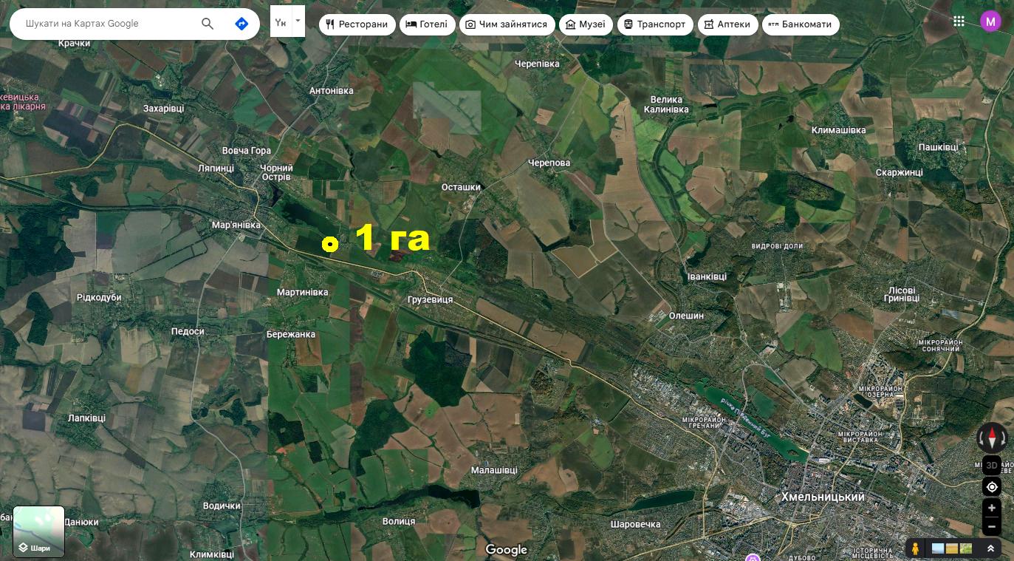Click the Антонівка village label

click(x=332, y=91)
